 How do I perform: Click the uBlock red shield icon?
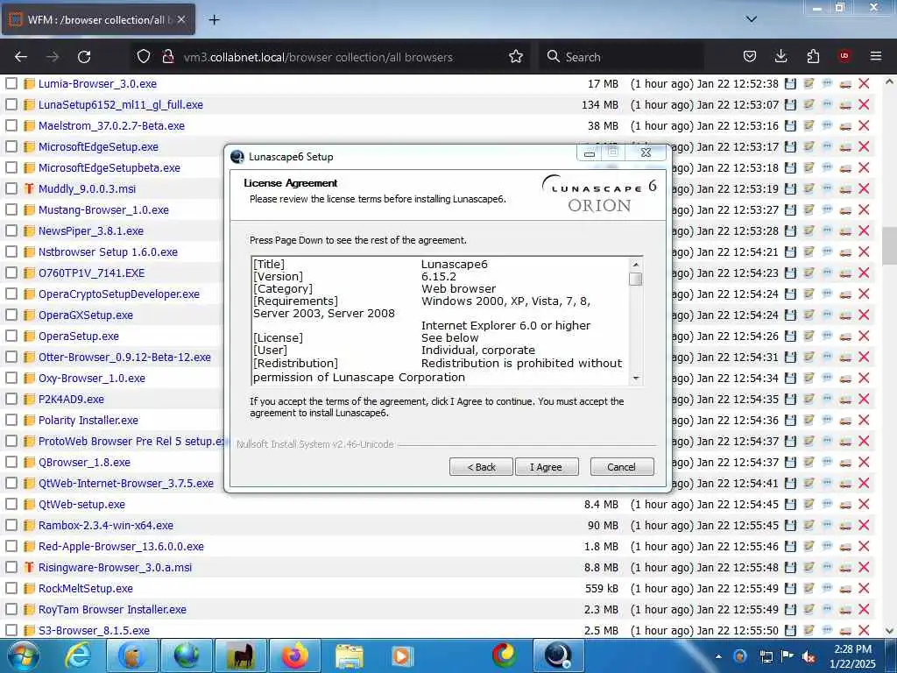[x=844, y=57]
